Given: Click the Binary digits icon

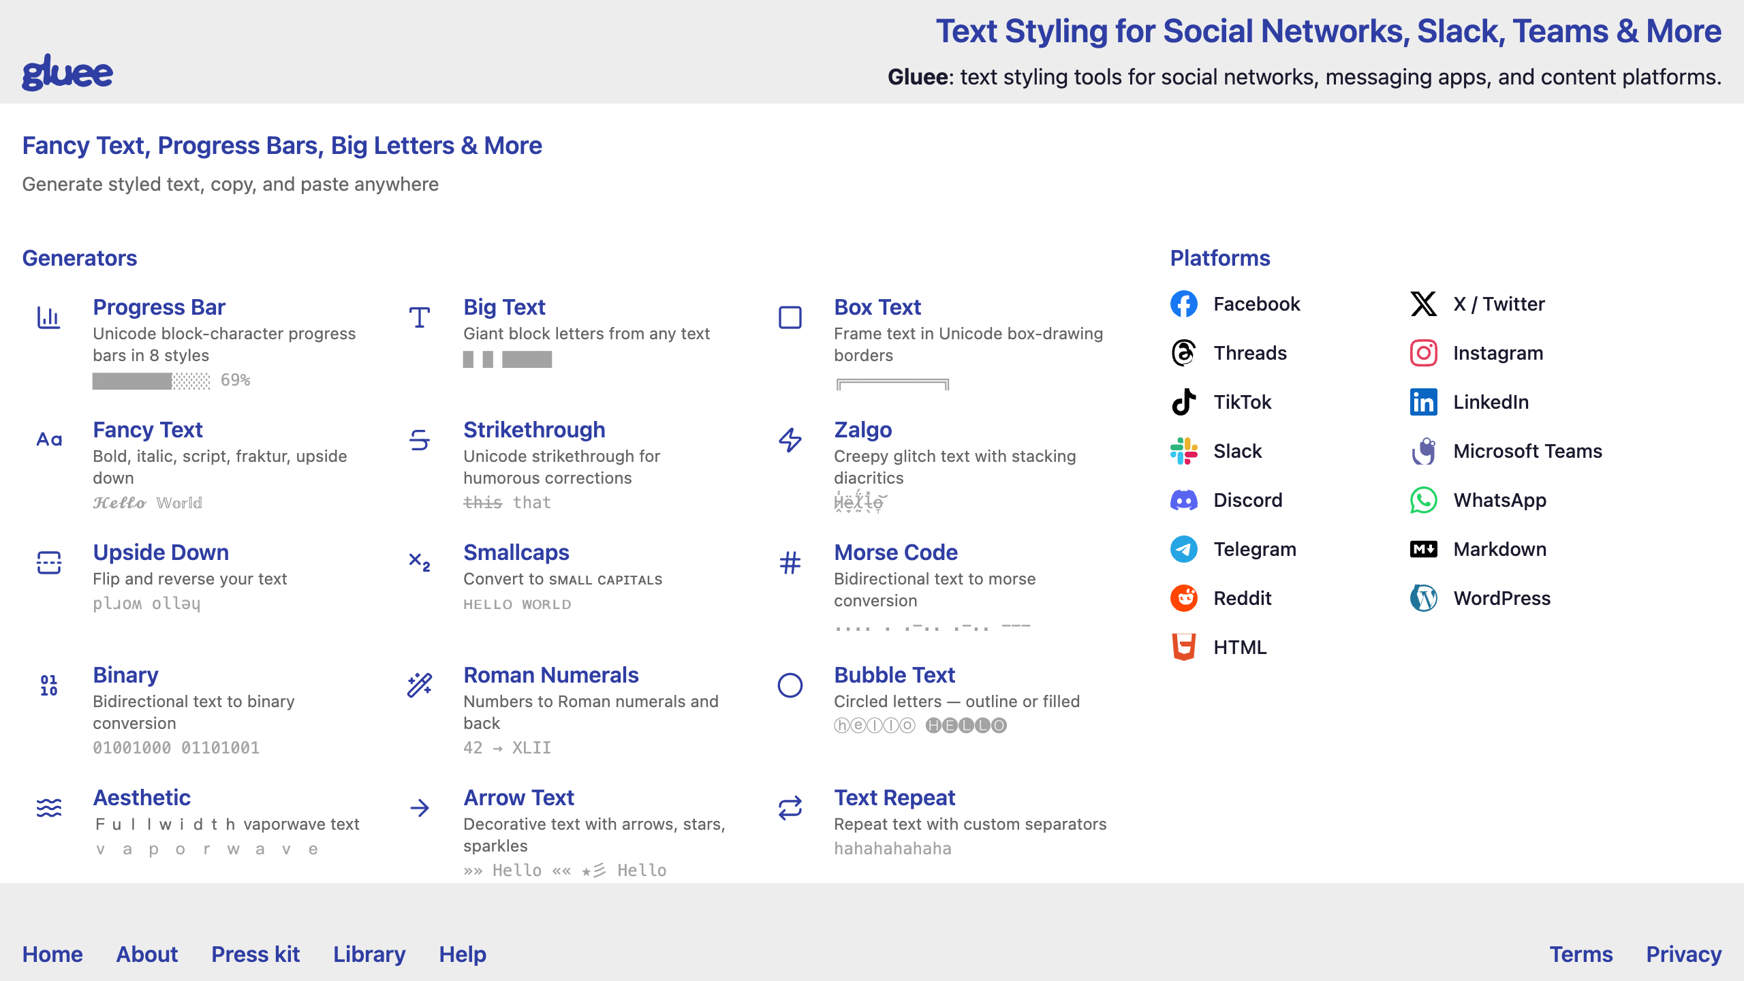Looking at the screenshot, I should click(x=49, y=685).
